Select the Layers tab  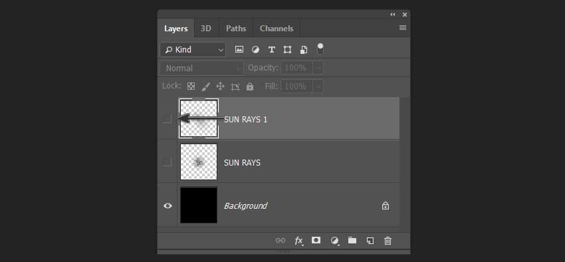(176, 29)
